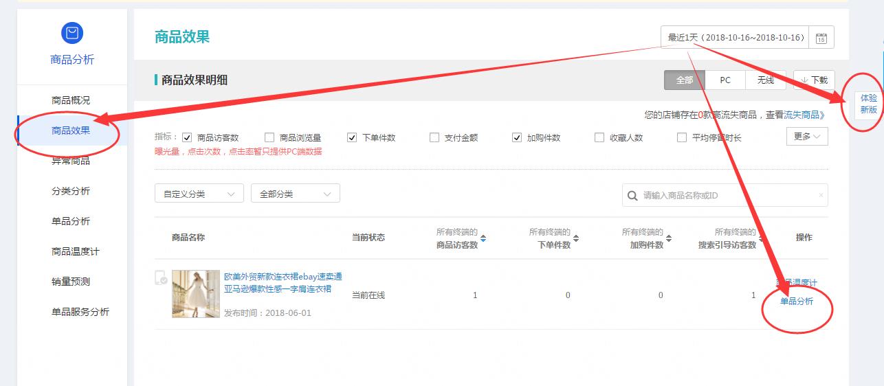Sort by 搜索引导访客数 column arrows

point(762,238)
